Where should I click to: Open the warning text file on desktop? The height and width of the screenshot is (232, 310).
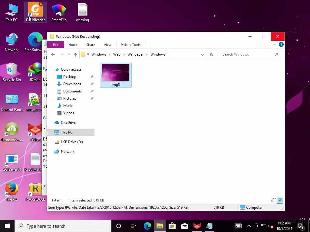[82, 12]
